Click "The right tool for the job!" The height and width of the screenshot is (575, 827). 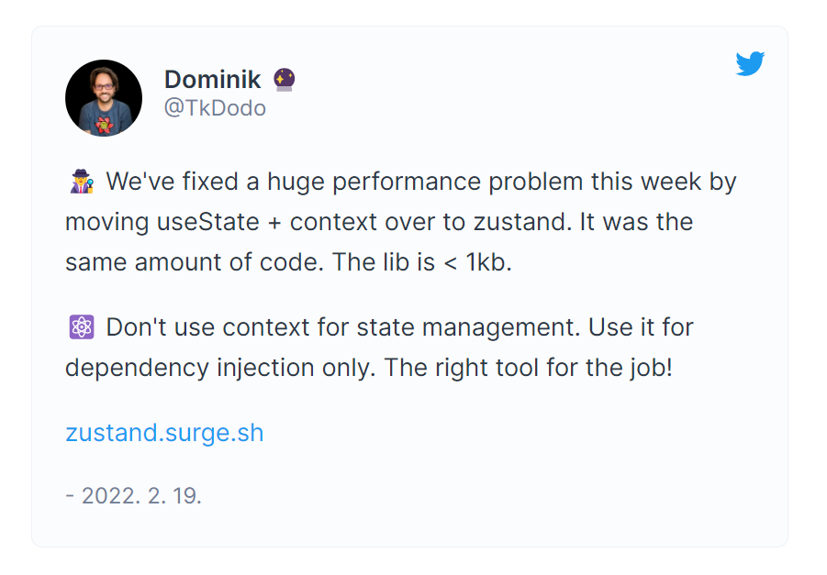(528, 368)
